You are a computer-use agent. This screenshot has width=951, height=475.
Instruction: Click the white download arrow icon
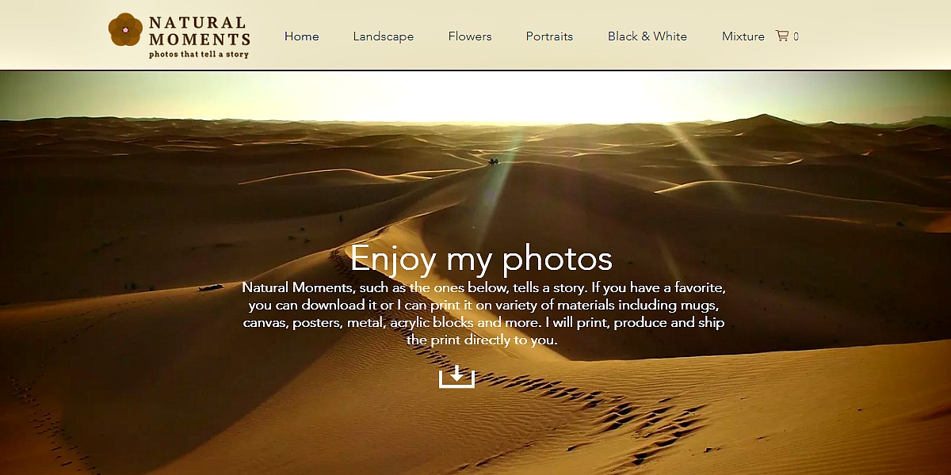(456, 377)
